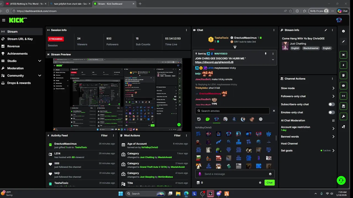Click Host Channel in Channel Actions
This screenshot has width=353, height=198.
point(289,144)
